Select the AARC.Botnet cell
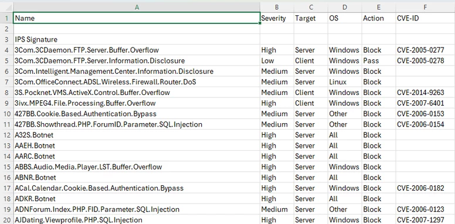455x224 pixels. pos(137,156)
